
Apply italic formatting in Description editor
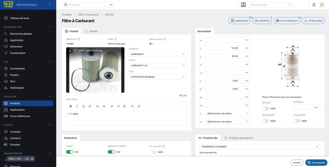(77, 106)
